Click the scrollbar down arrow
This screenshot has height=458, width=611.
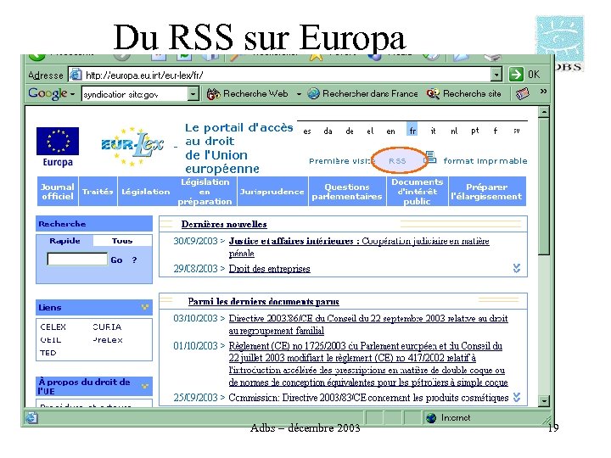544,400
